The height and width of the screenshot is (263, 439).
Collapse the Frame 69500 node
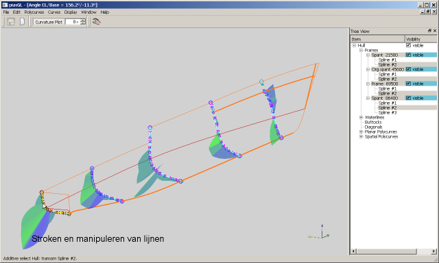[368, 84]
